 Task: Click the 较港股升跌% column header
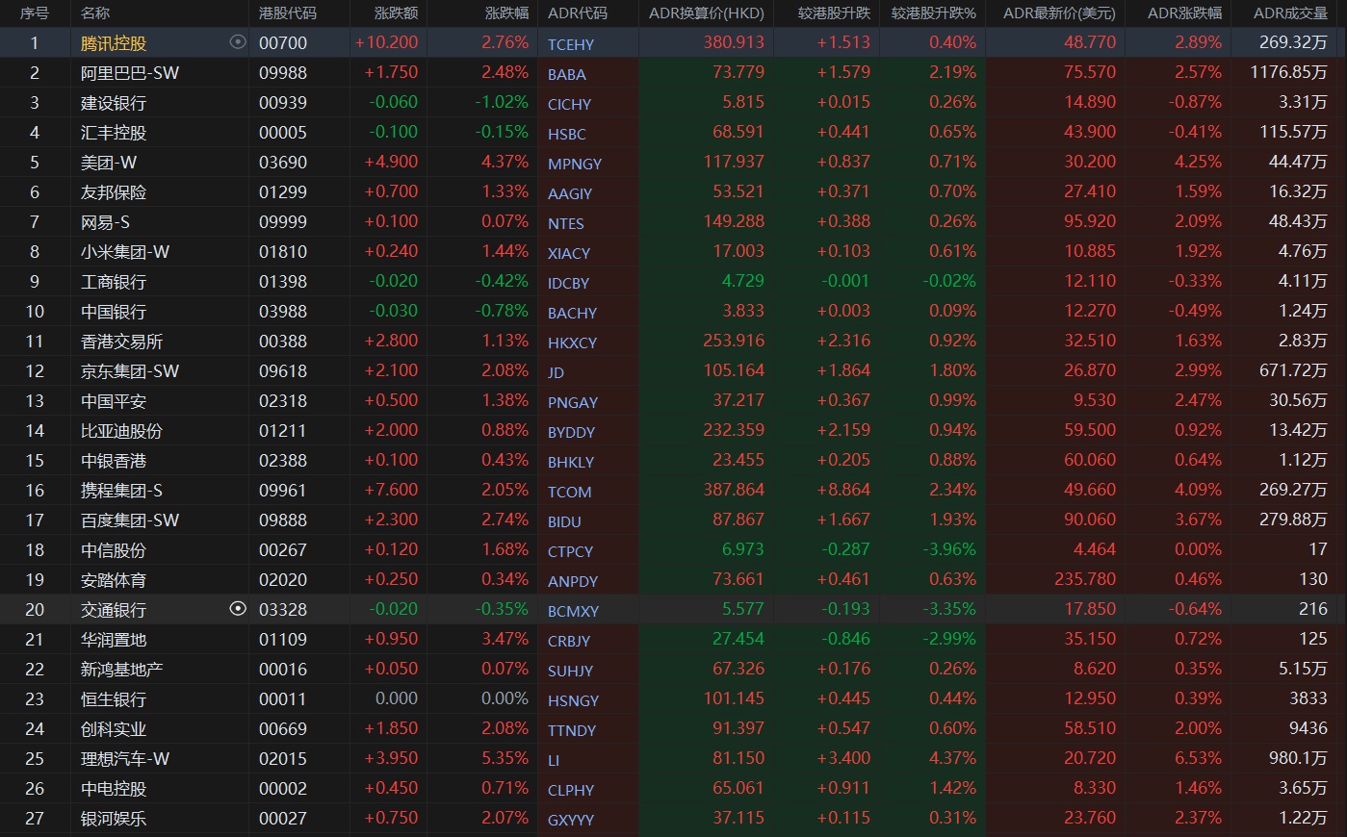pyautogui.click(x=934, y=13)
